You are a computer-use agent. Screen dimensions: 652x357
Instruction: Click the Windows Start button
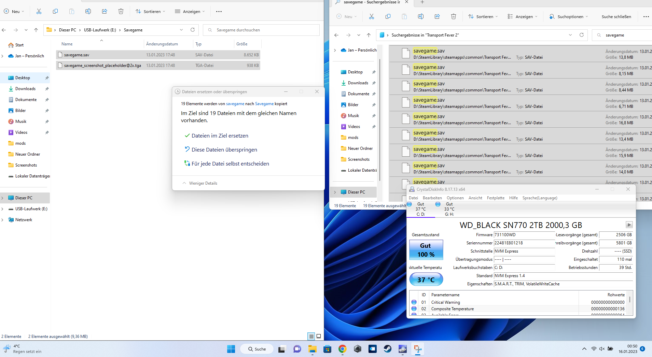[x=231, y=349]
